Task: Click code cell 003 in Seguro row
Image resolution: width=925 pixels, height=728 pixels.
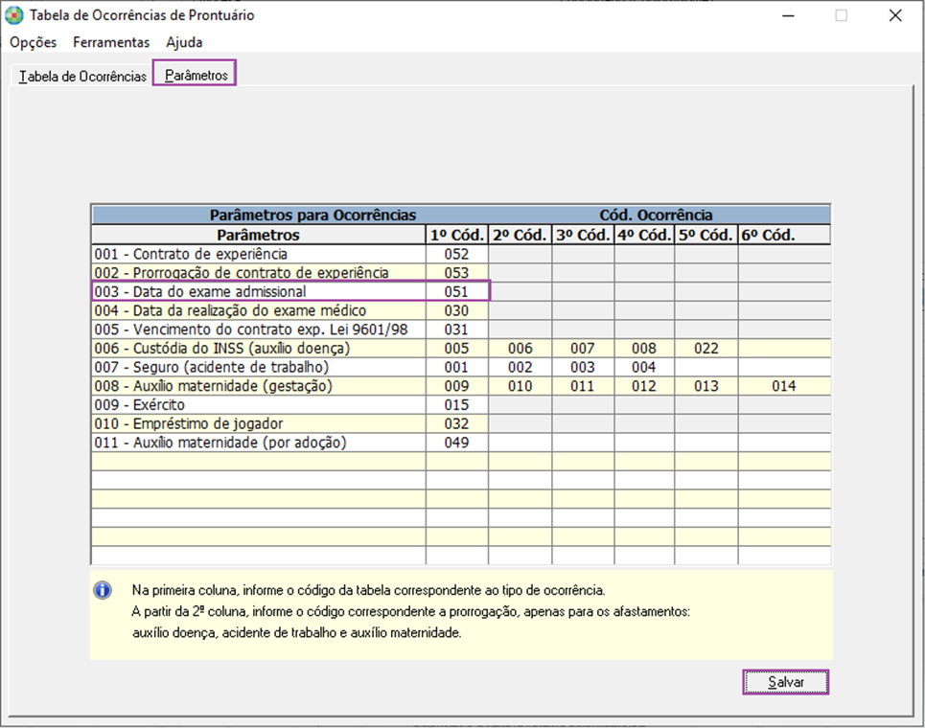Action: coord(583,367)
